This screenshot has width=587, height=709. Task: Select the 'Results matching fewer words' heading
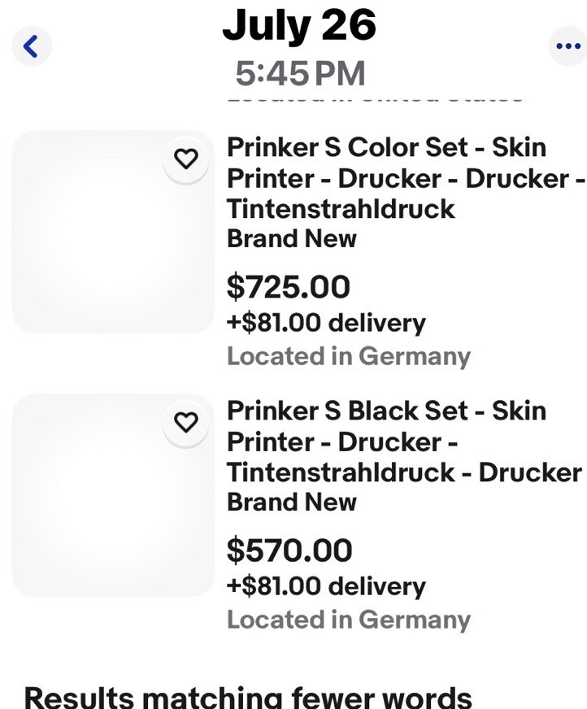(x=248, y=697)
